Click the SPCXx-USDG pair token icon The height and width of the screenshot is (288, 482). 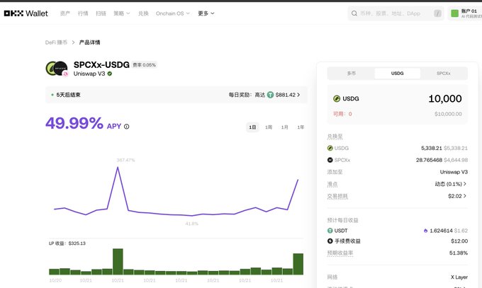(57, 69)
